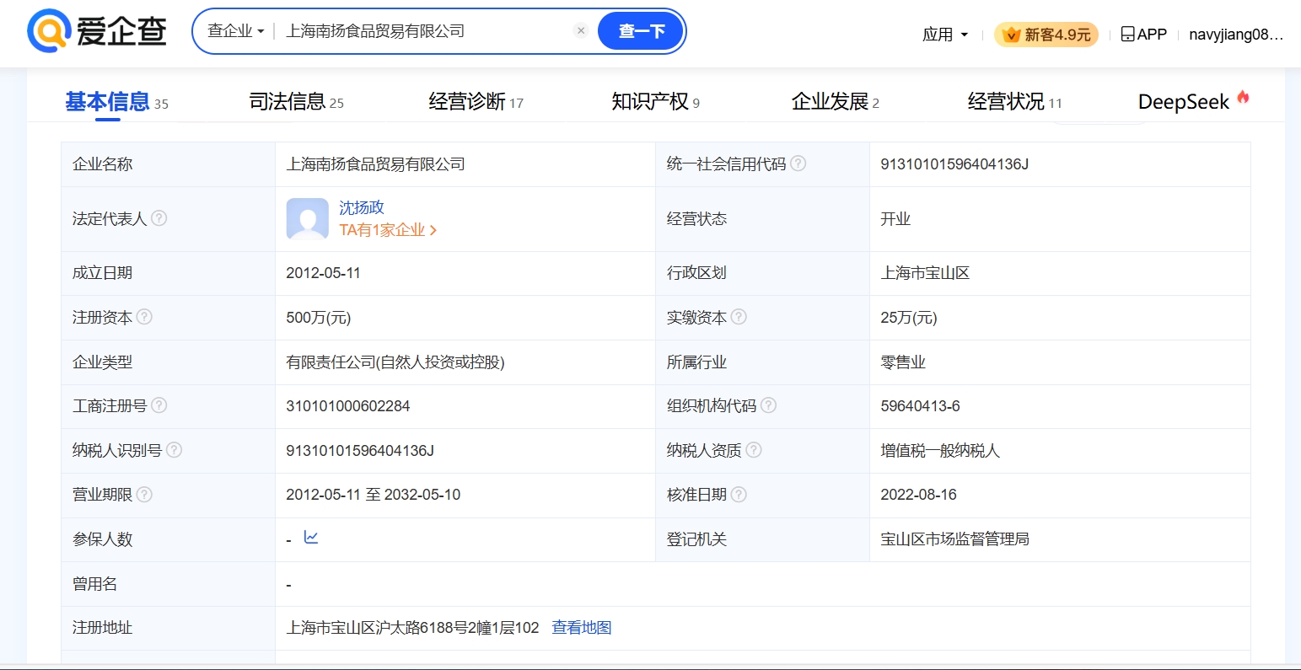
Task: Open the navyjiang08 user account menu
Action: coord(1235,35)
